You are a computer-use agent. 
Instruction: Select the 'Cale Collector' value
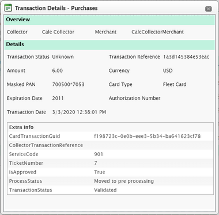(x=58, y=32)
